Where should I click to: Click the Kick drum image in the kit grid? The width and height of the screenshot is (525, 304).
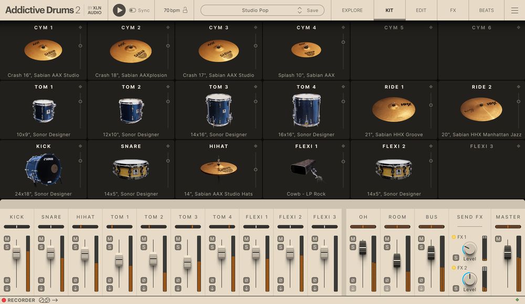[x=43, y=170]
